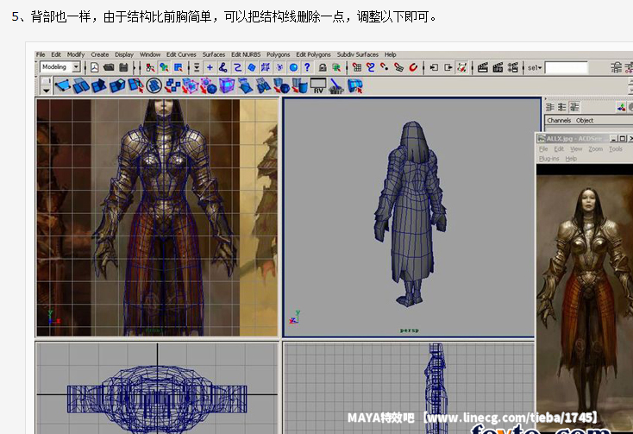
Task: Toggle the curves selection mask icon
Action: 237,67
